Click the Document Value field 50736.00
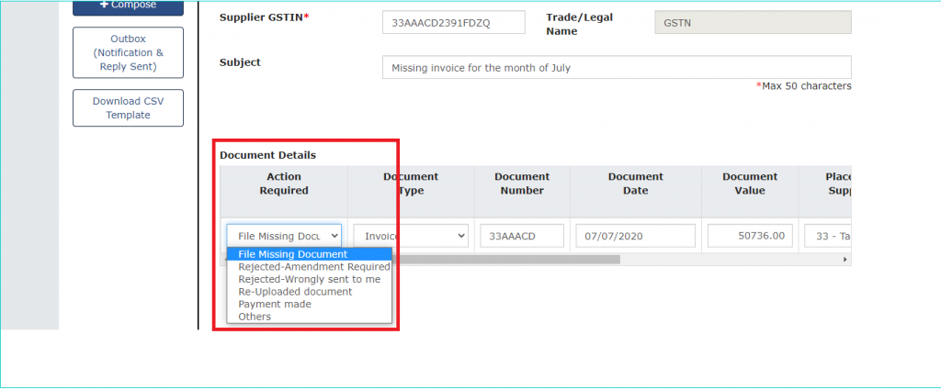941x390 pixels. 750,236
